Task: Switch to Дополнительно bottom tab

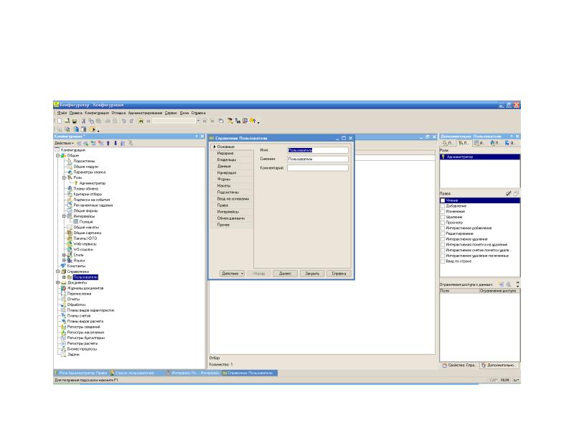Action: click(x=498, y=365)
